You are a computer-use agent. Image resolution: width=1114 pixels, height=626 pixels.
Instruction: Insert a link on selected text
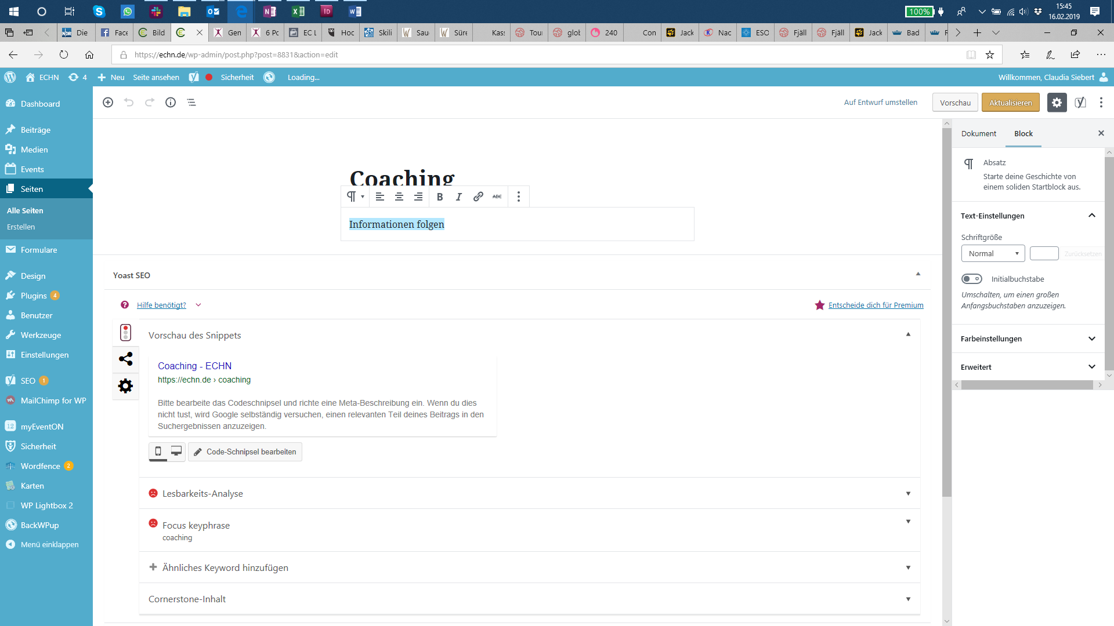(478, 196)
